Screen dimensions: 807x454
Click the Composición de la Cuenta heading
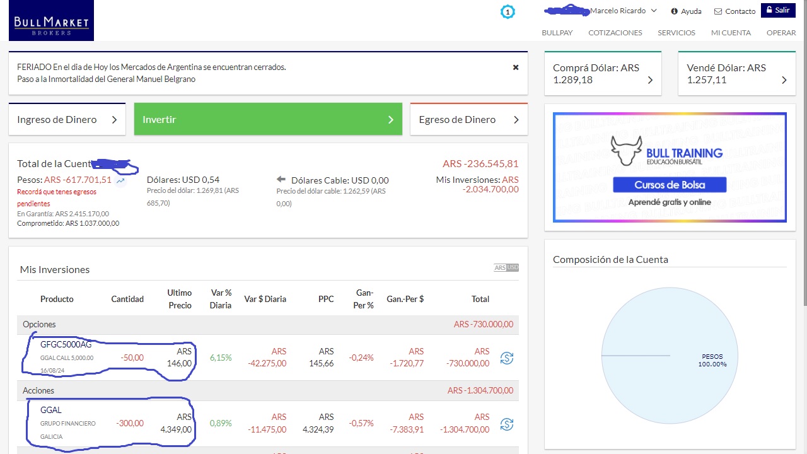(610, 259)
